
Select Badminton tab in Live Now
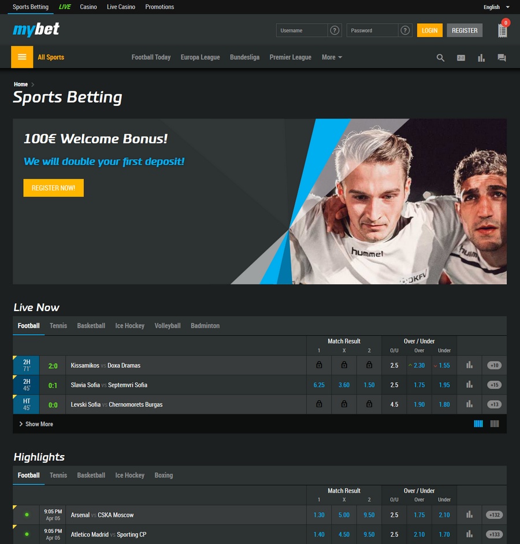click(205, 326)
